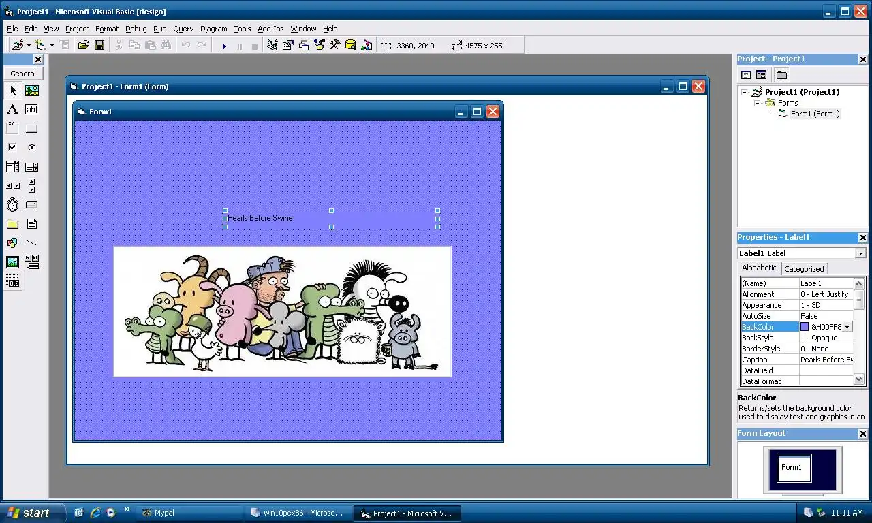Switch to win10pex86 taskbar button
872x523 pixels.
click(x=298, y=513)
